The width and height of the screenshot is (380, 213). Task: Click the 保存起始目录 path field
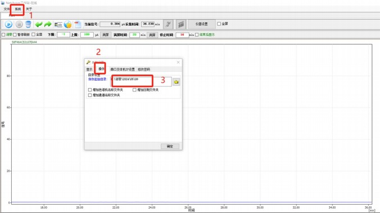click(x=141, y=81)
